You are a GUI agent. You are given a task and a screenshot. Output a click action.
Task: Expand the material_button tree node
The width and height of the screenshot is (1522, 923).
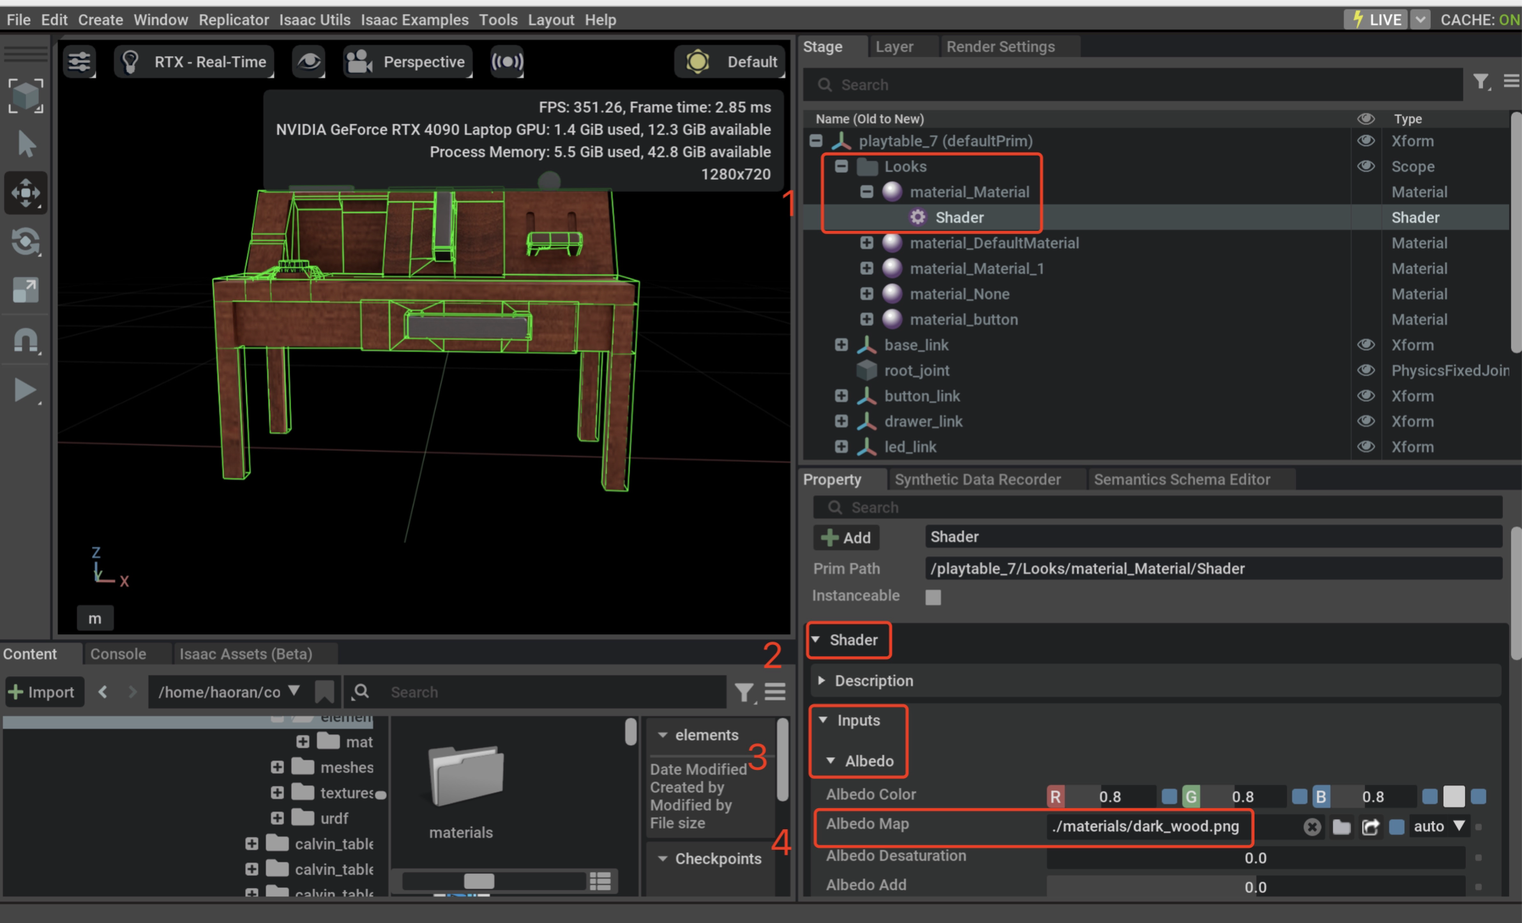866,319
